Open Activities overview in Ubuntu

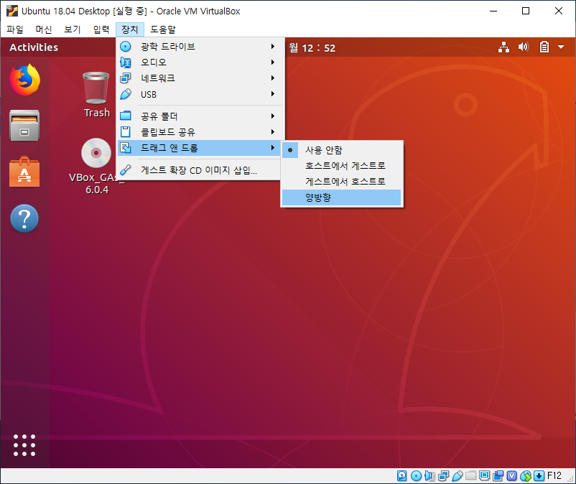34,47
